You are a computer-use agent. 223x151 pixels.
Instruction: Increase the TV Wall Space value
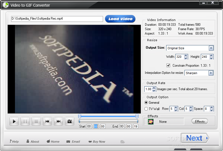click(211, 108)
